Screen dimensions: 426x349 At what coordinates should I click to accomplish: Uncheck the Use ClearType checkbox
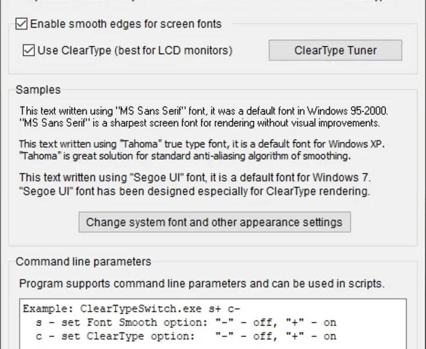tap(29, 51)
